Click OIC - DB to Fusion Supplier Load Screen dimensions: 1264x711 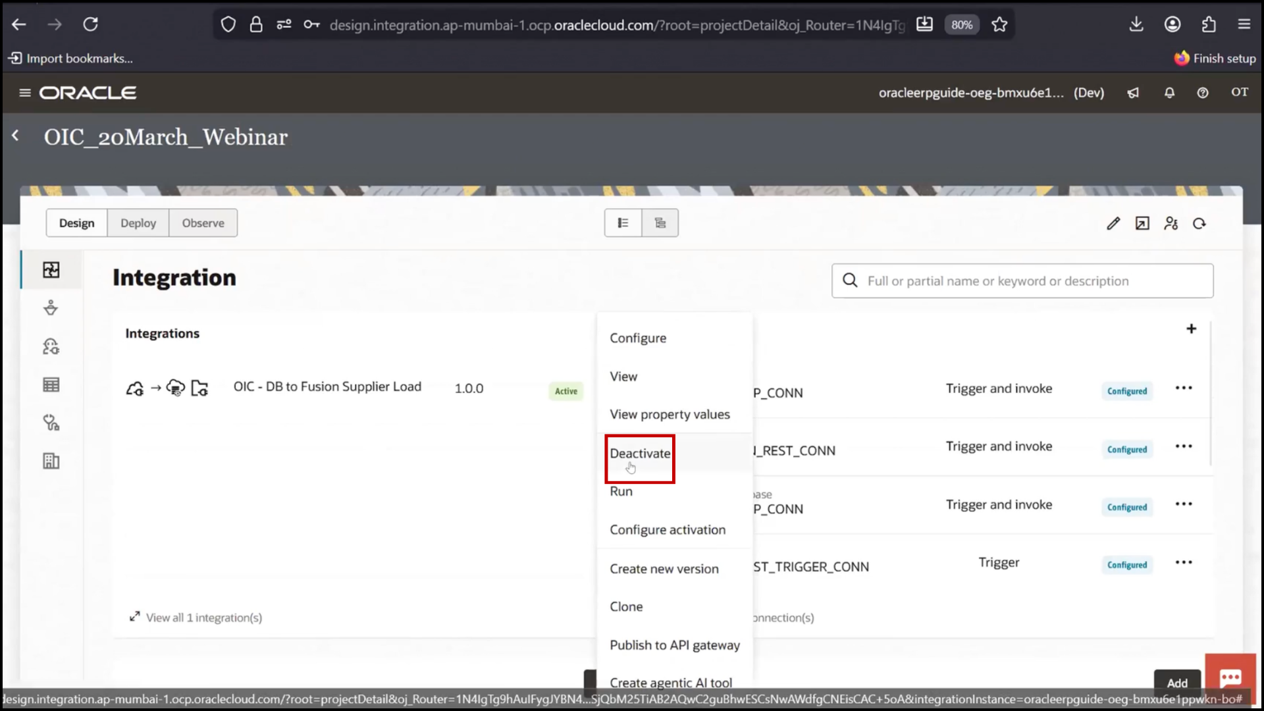tap(327, 387)
